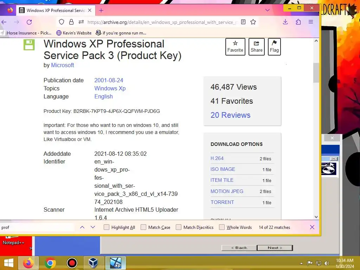Open the Windows Xp topic link
Viewport: 360px width, 270px height.
110,88
